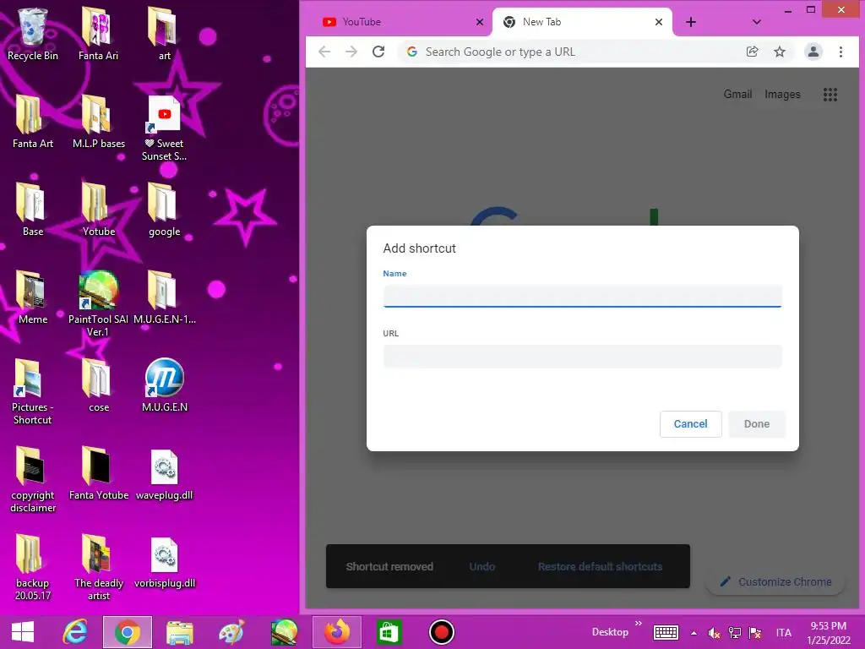
Task: Select the waveplug.dll file
Action: pyautogui.click(x=165, y=473)
